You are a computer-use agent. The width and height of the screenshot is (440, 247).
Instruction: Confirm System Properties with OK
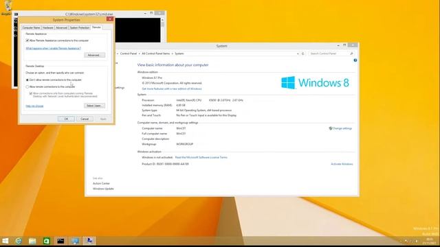coord(66,119)
